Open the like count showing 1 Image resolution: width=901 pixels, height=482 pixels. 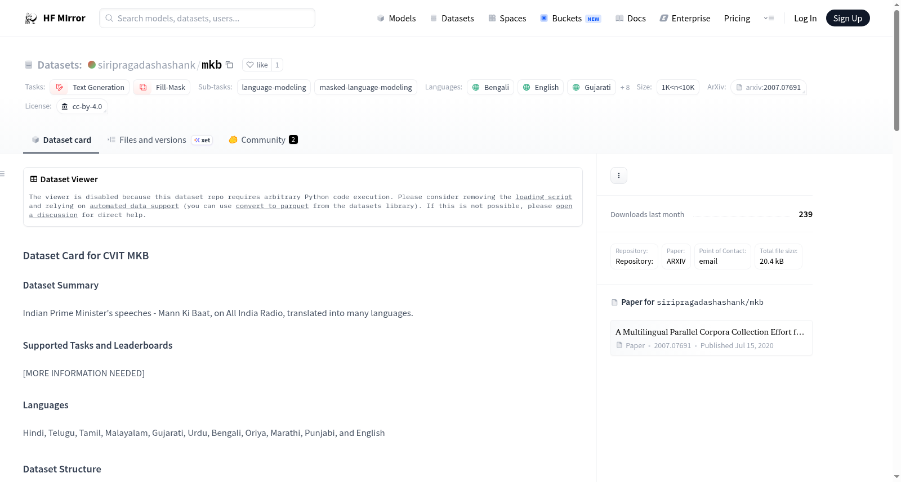tap(277, 65)
